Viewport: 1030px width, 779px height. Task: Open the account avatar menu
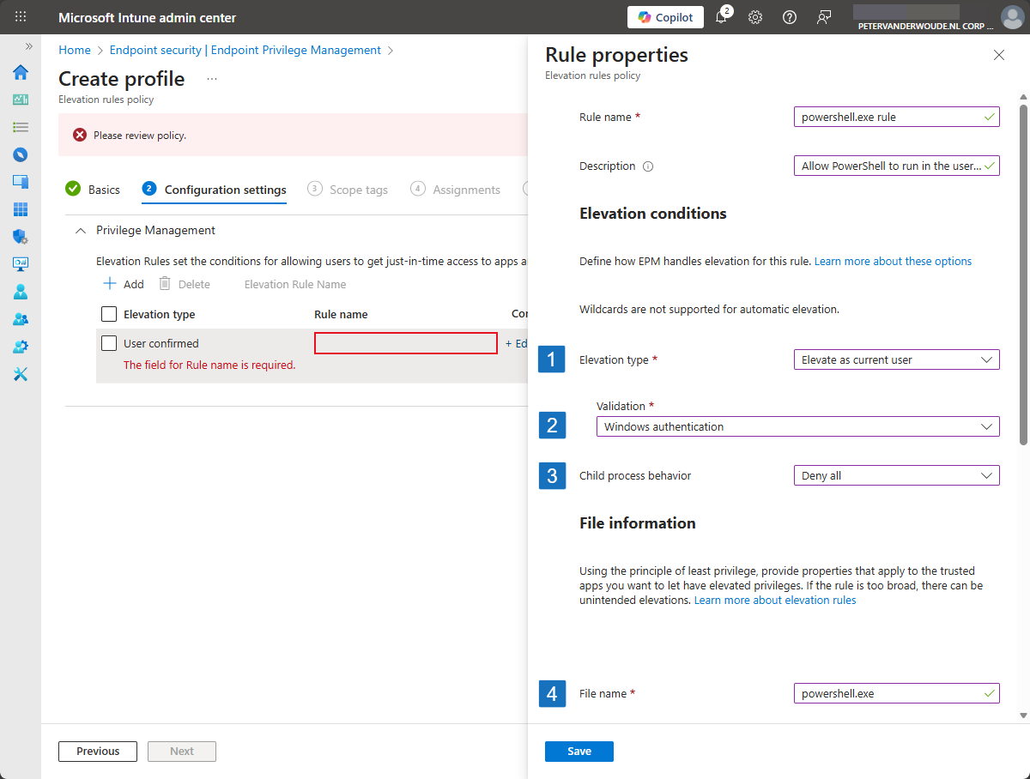click(1012, 17)
